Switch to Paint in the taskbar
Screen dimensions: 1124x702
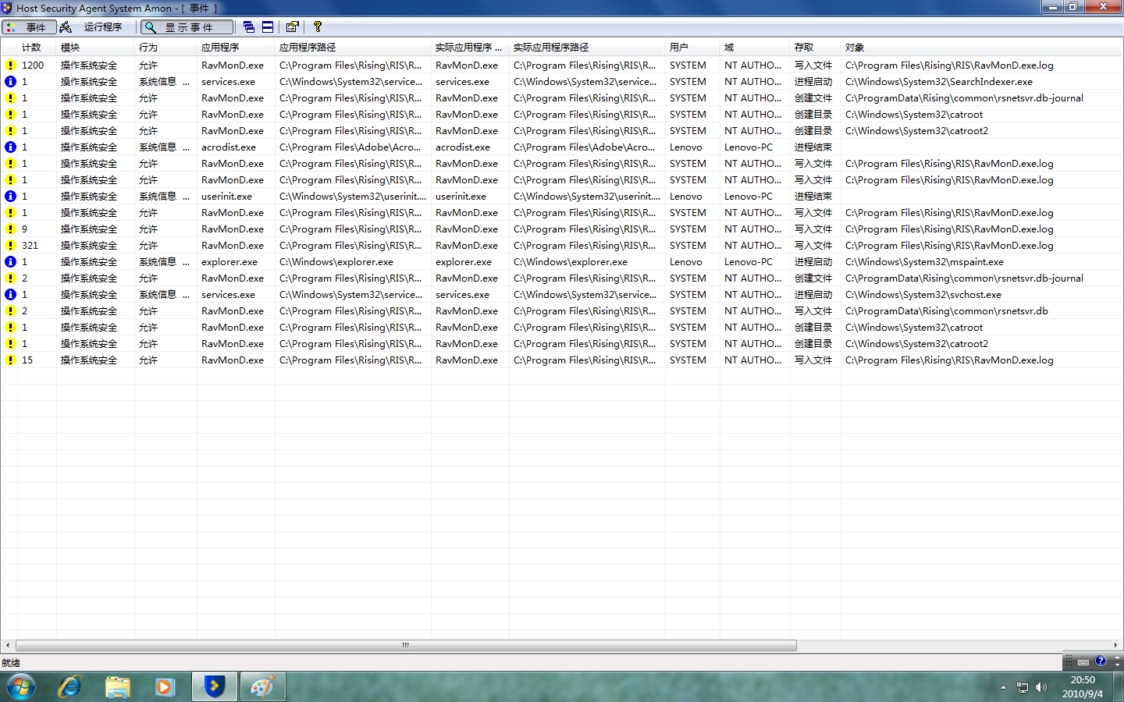coord(263,687)
